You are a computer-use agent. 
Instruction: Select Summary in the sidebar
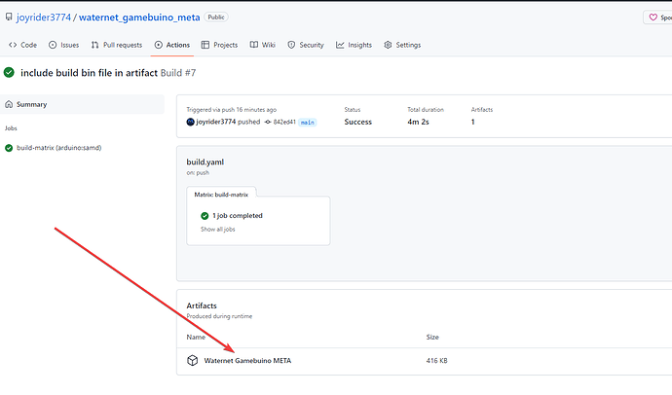[82, 104]
